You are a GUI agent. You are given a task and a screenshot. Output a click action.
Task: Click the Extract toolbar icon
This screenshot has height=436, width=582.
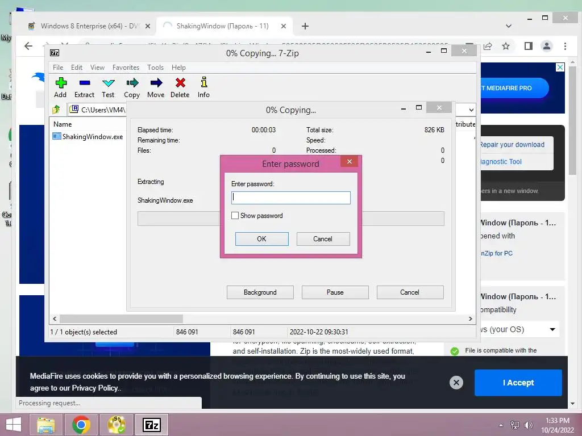coord(84,87)
